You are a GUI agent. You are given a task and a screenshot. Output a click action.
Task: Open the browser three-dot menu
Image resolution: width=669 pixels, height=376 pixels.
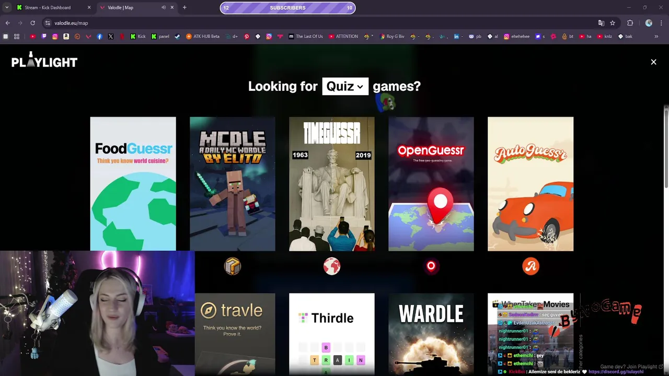[x=662, y=23]
